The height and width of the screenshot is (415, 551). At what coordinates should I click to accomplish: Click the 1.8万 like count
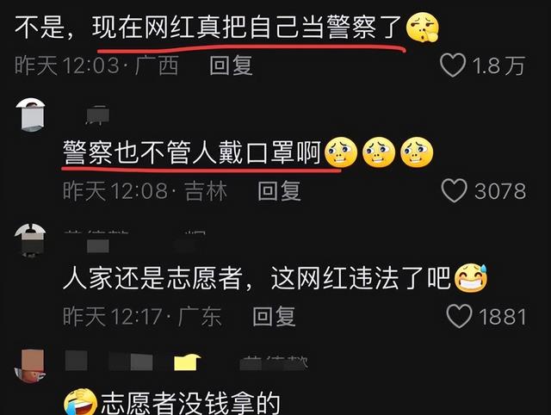click(x=498, y=65)
